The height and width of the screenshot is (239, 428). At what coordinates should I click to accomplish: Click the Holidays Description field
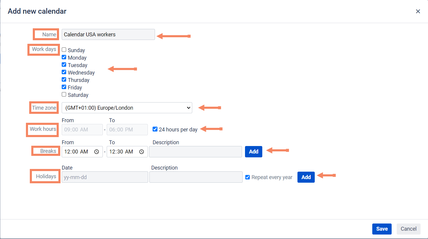(x=196, y=177)
